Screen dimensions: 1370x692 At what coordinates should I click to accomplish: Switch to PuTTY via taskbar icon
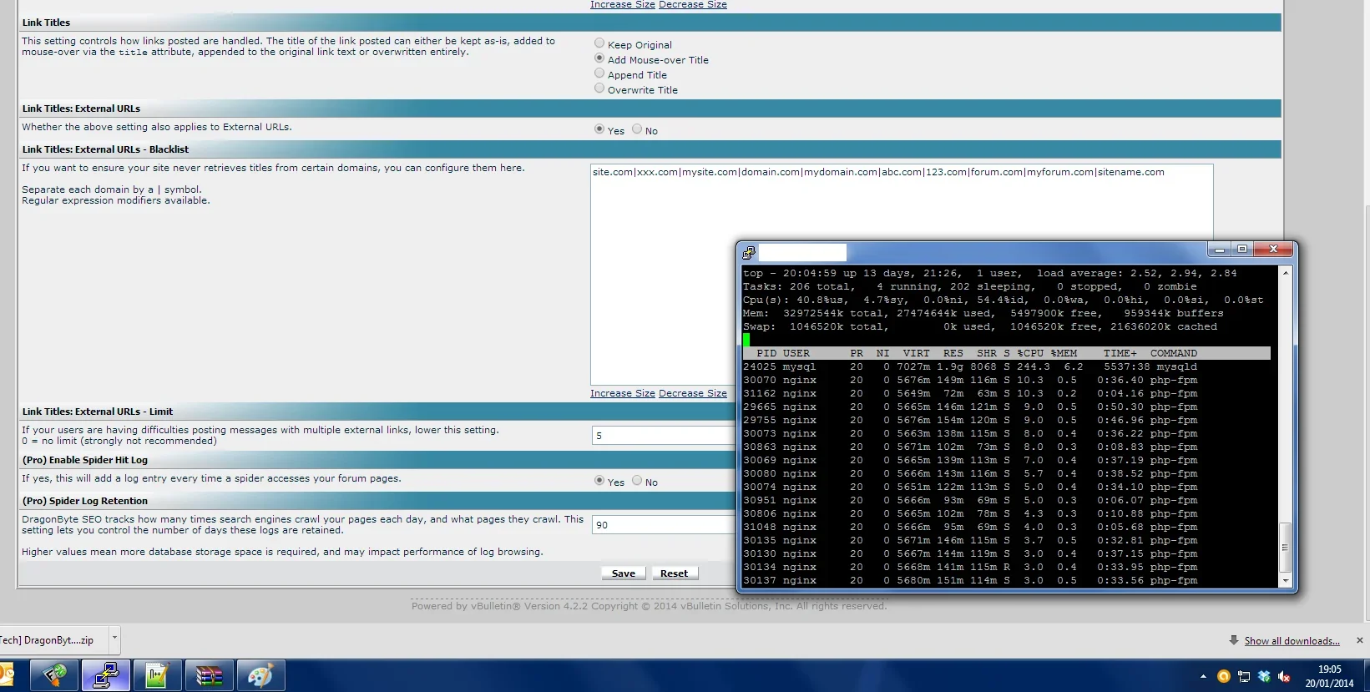[x=105, y=675]
